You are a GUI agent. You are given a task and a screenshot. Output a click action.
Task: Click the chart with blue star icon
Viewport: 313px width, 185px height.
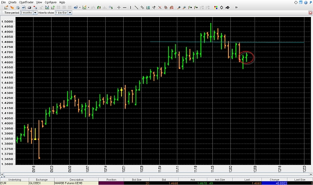tap(47, 7)
